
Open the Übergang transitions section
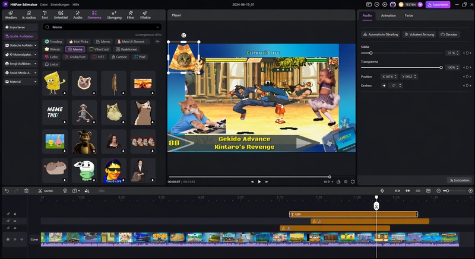114,15
